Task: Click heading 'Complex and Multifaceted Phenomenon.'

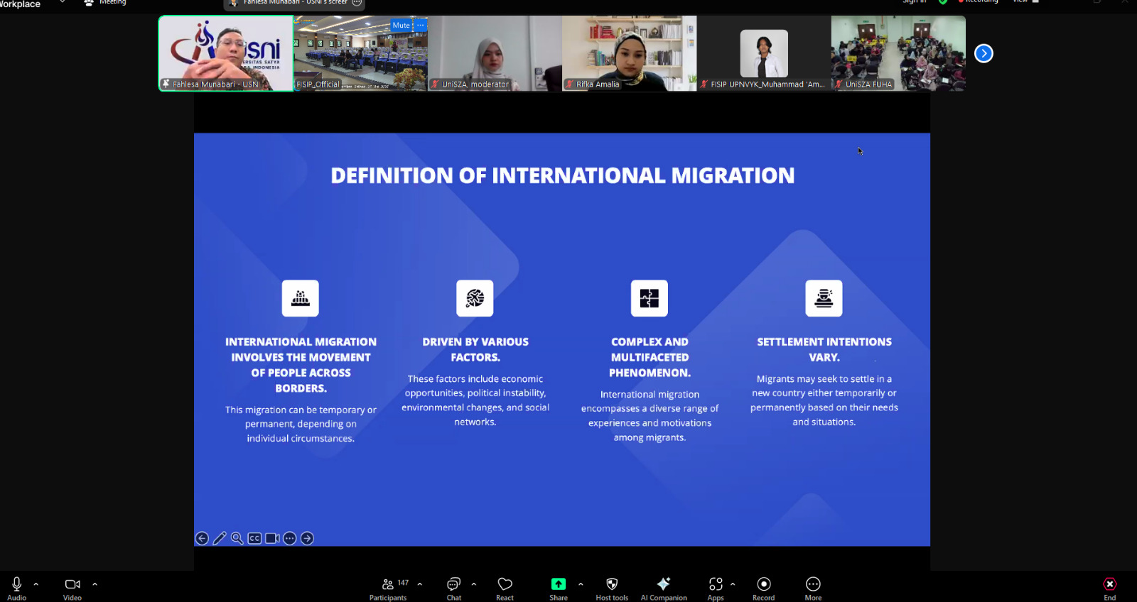Action: pos(650,357)
